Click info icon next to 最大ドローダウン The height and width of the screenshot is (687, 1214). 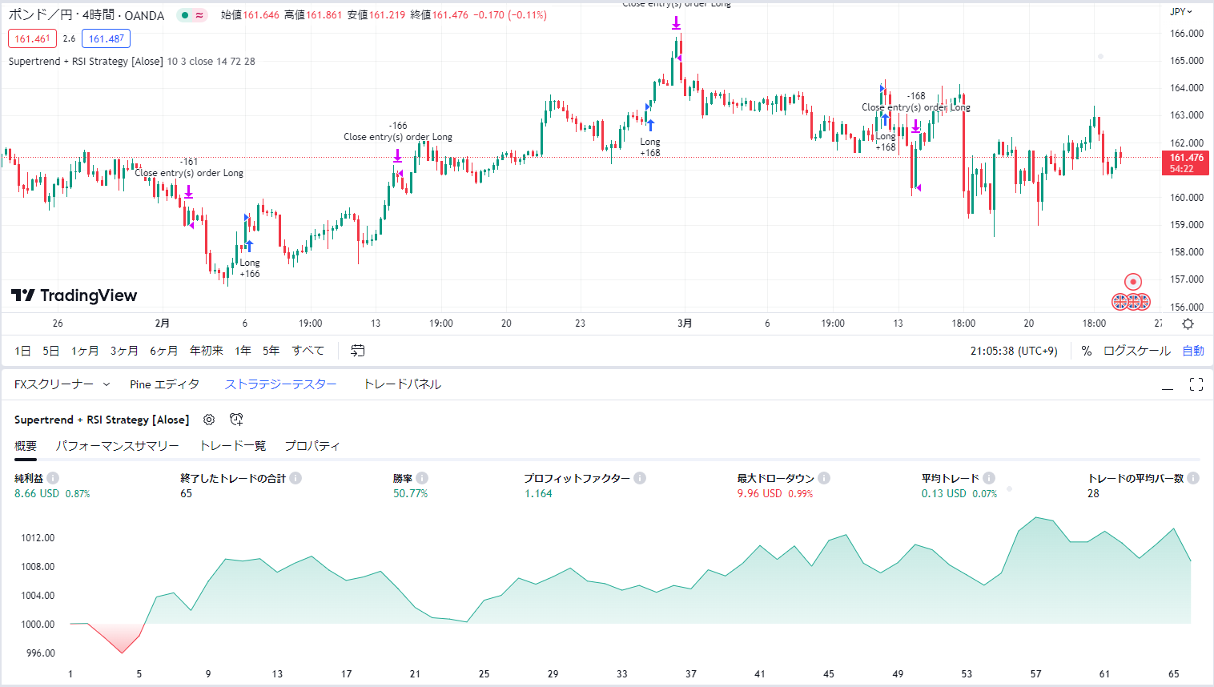tap(824, 478)
